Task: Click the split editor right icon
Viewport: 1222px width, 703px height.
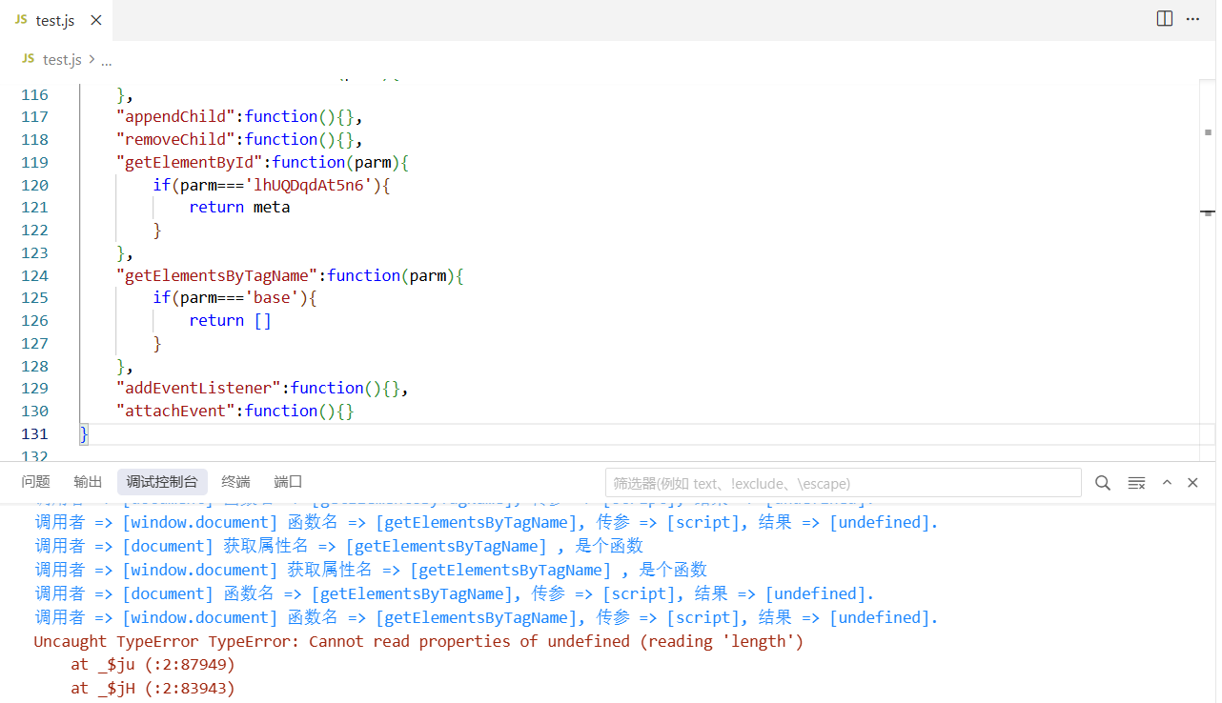Action: point(1164,19)
